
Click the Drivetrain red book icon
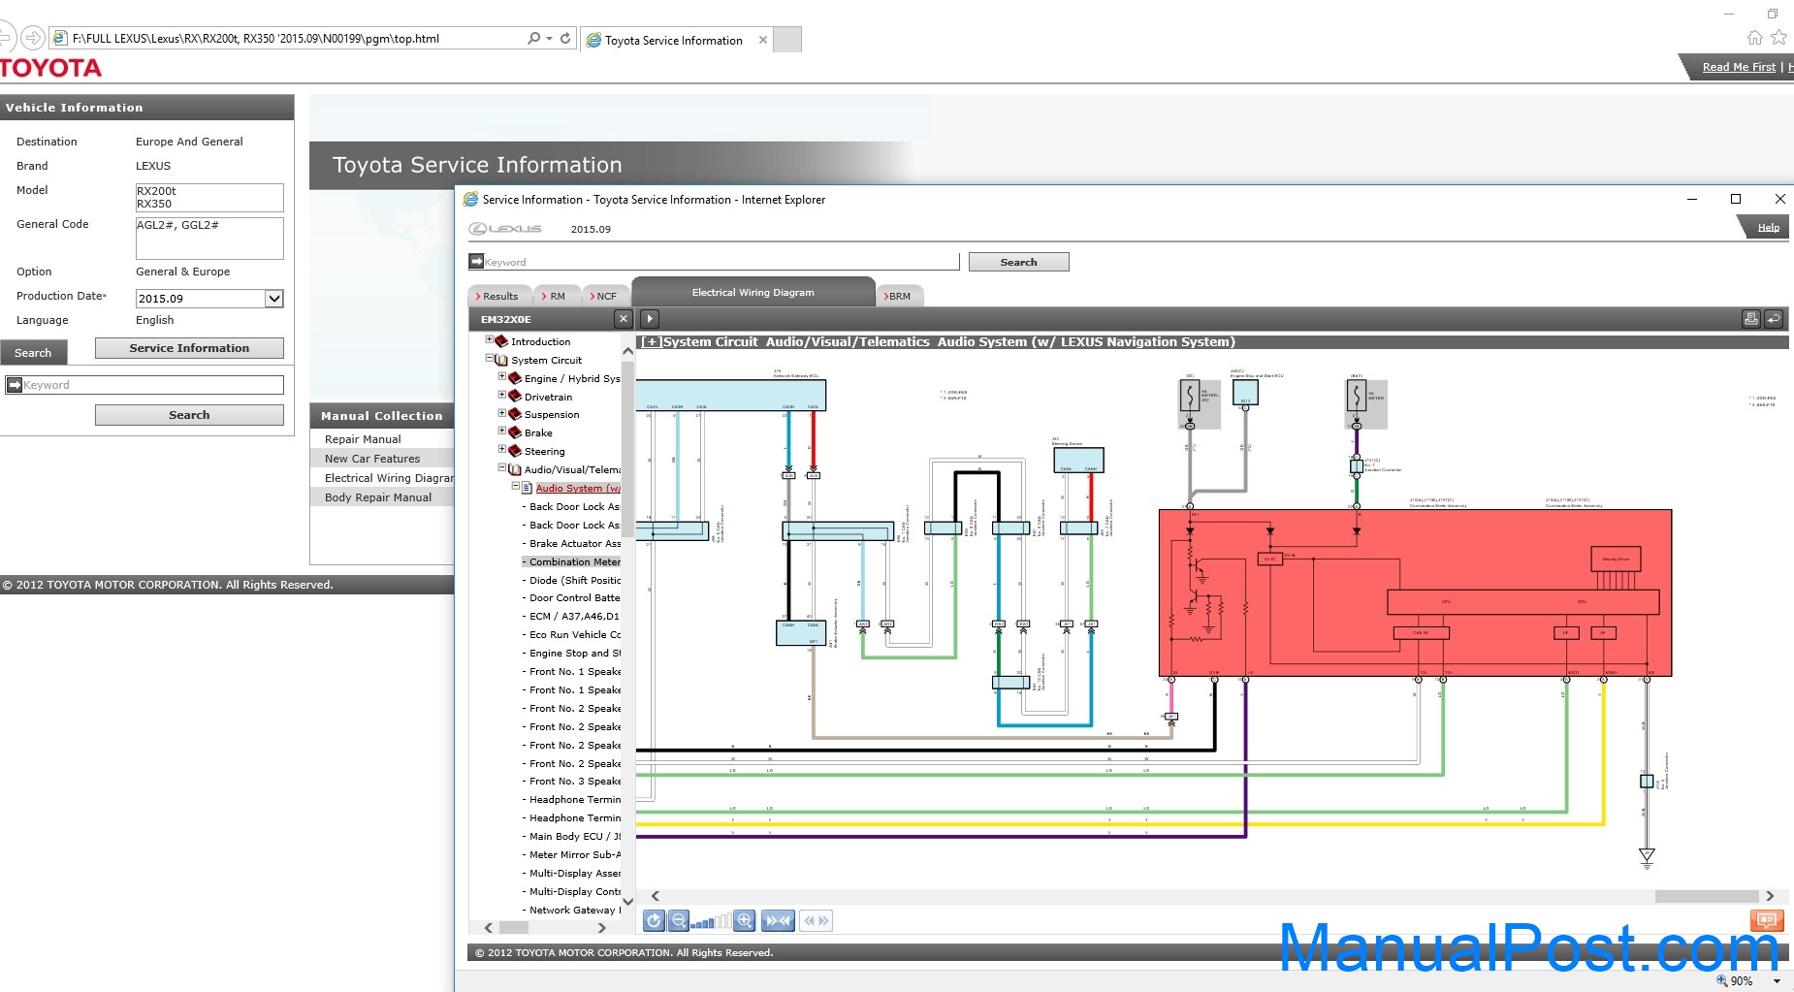pos(516,397)
